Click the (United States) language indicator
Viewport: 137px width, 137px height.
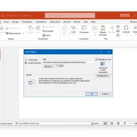tap(7, 123)
